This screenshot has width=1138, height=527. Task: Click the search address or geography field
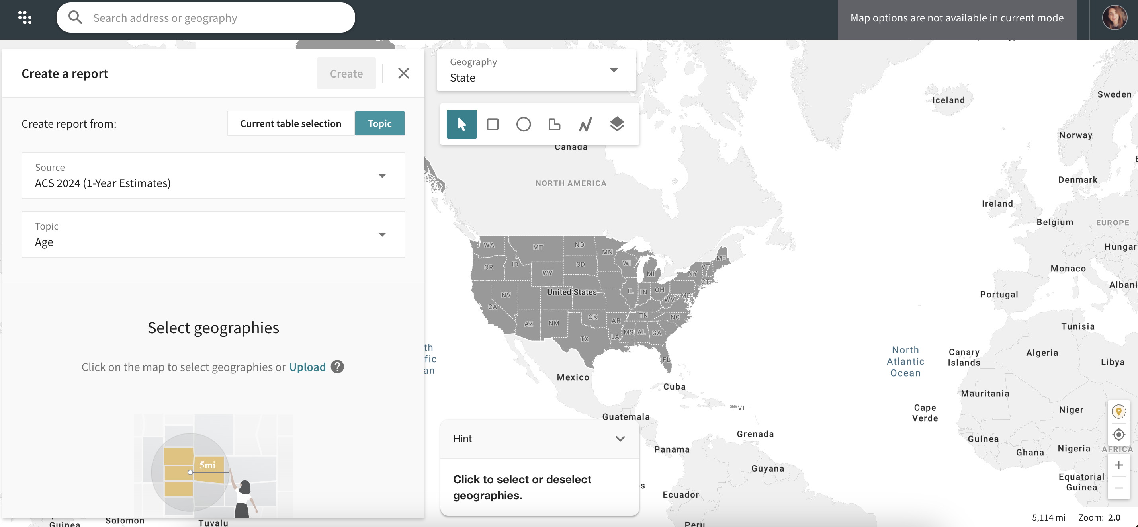pos(205,17)
